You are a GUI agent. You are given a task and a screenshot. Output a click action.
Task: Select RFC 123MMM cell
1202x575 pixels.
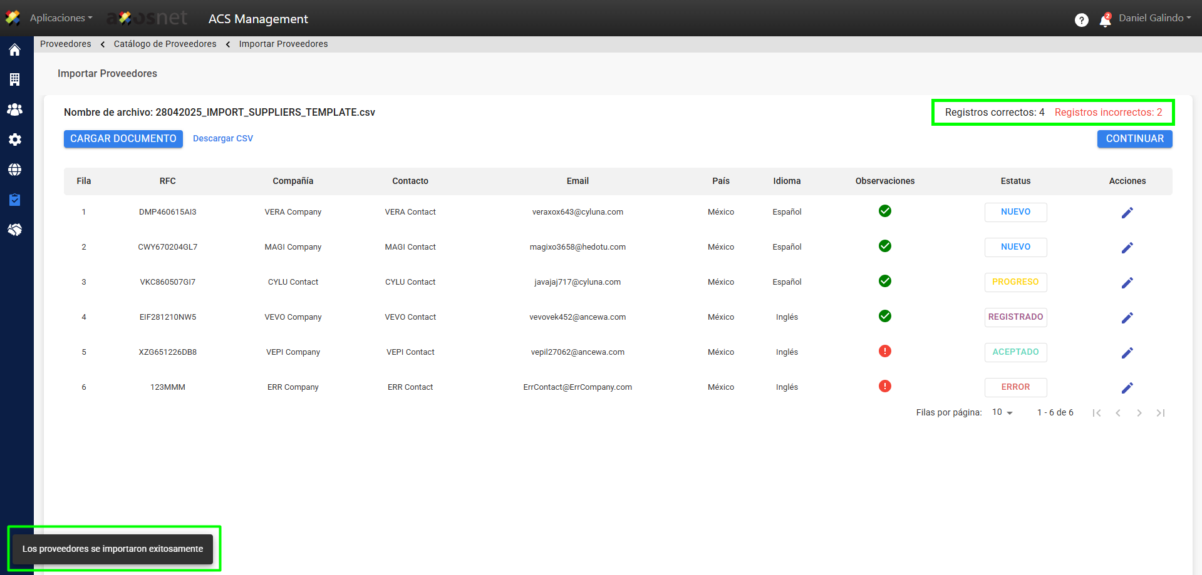coord(167,387)
